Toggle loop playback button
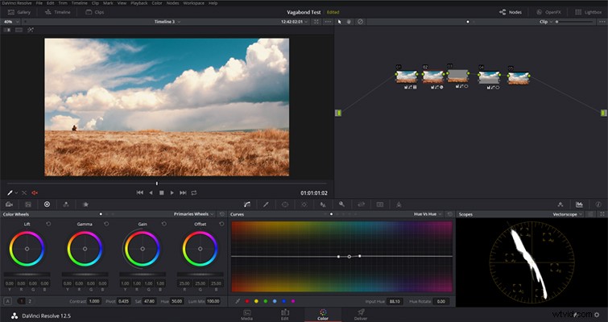608x322 pixels. tap(194, 192)
